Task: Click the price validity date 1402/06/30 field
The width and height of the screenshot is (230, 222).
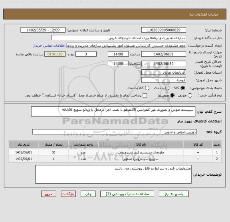Action: (x=164, y=63)
